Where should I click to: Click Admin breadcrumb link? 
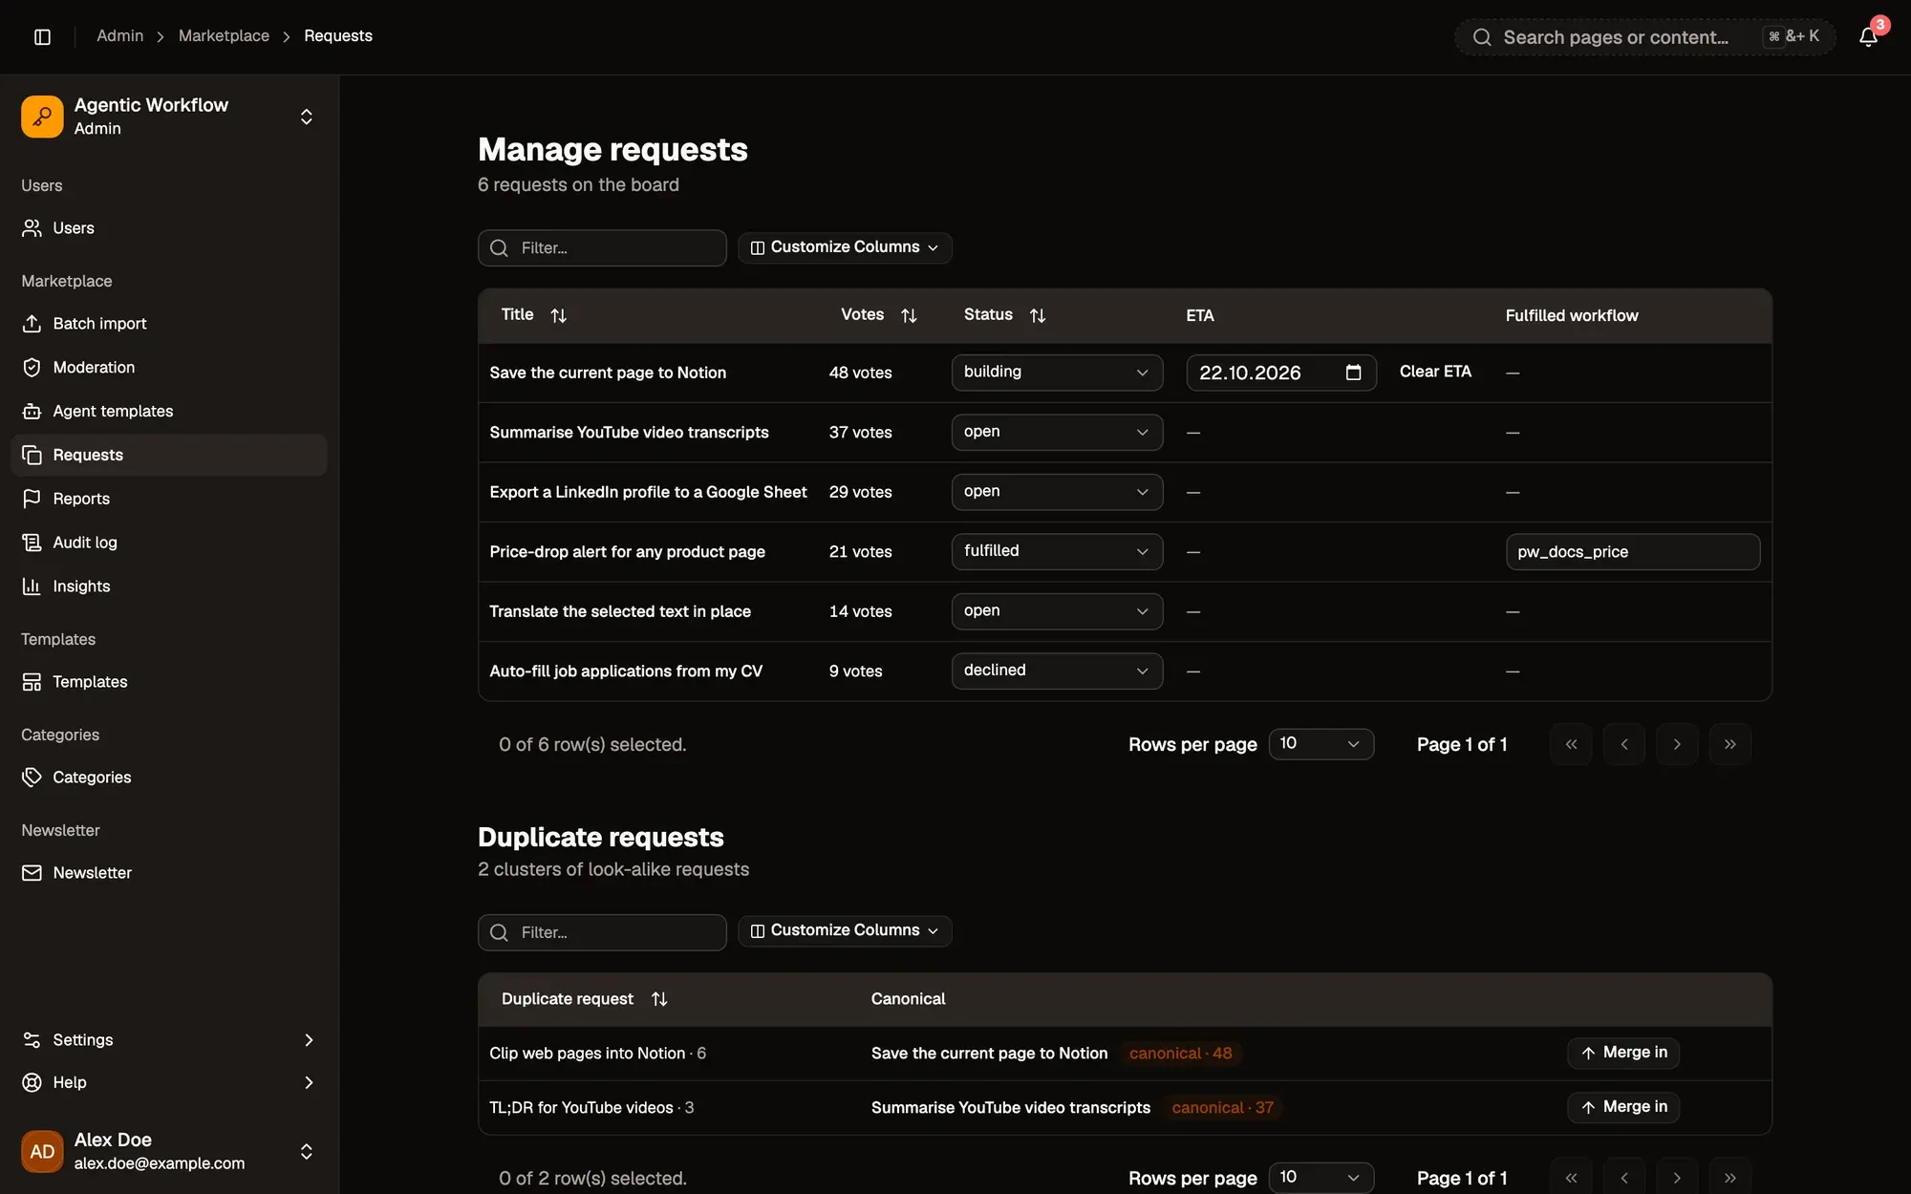[x=119, y=36]
